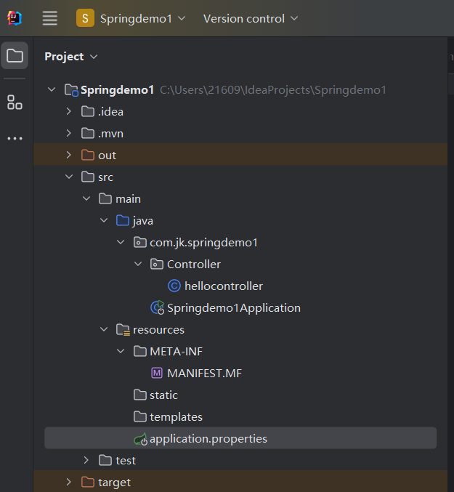This screenshot has width=454, height=492.
Task: Select the .mvn tree row label
Action: pos(110,134)
